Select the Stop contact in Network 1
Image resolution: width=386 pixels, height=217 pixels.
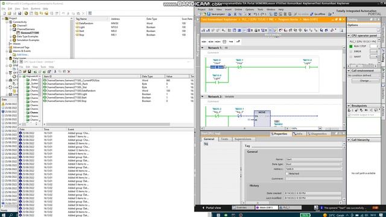[x=239, y=67]
